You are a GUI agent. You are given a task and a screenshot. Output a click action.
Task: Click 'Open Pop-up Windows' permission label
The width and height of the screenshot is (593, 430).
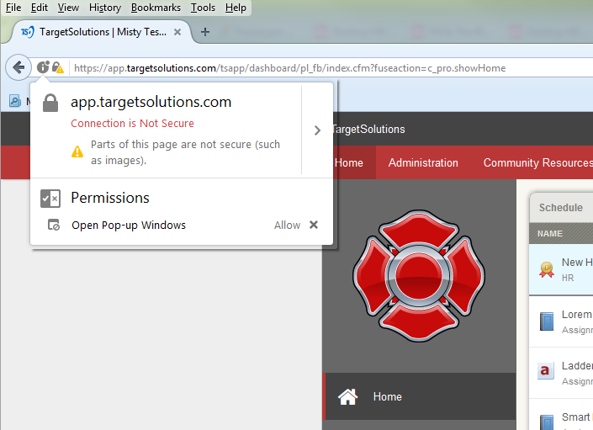click(x=129, y=225)
